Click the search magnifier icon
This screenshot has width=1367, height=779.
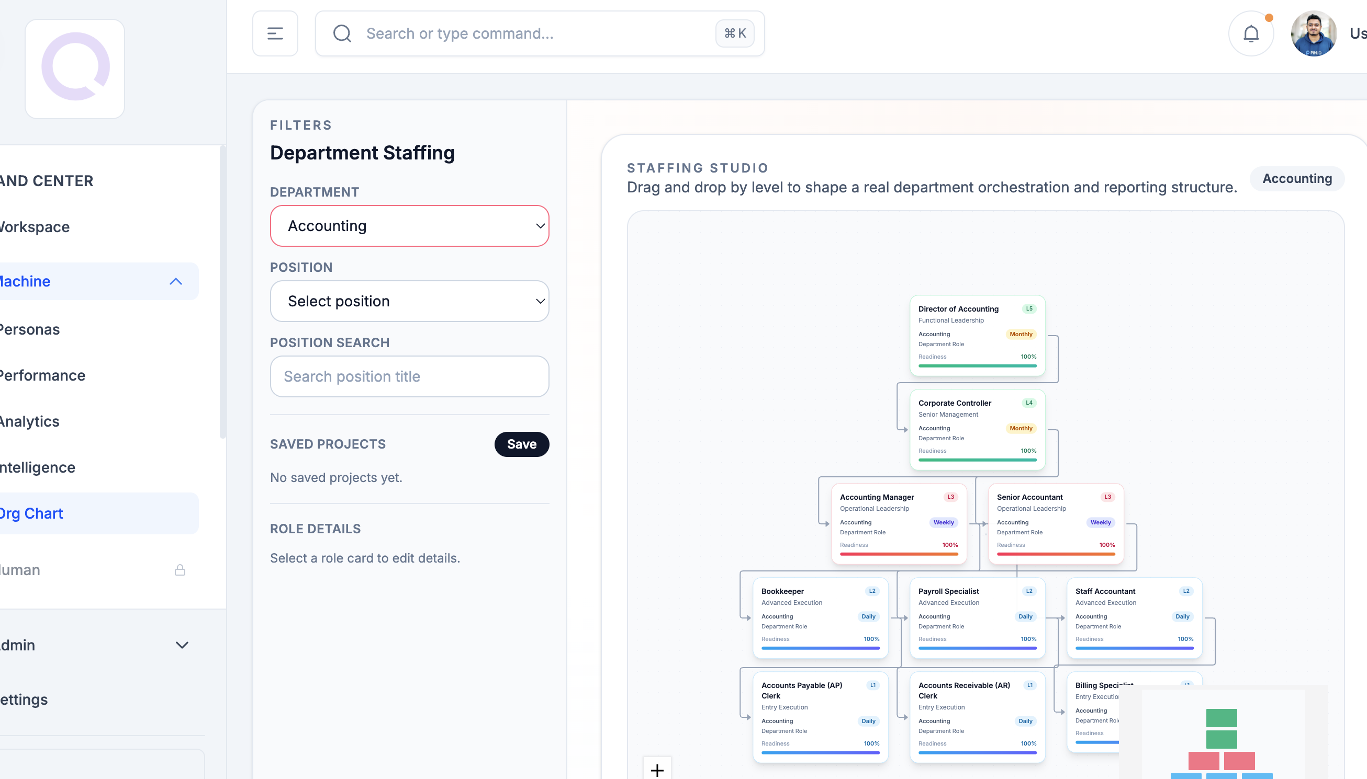342,33
